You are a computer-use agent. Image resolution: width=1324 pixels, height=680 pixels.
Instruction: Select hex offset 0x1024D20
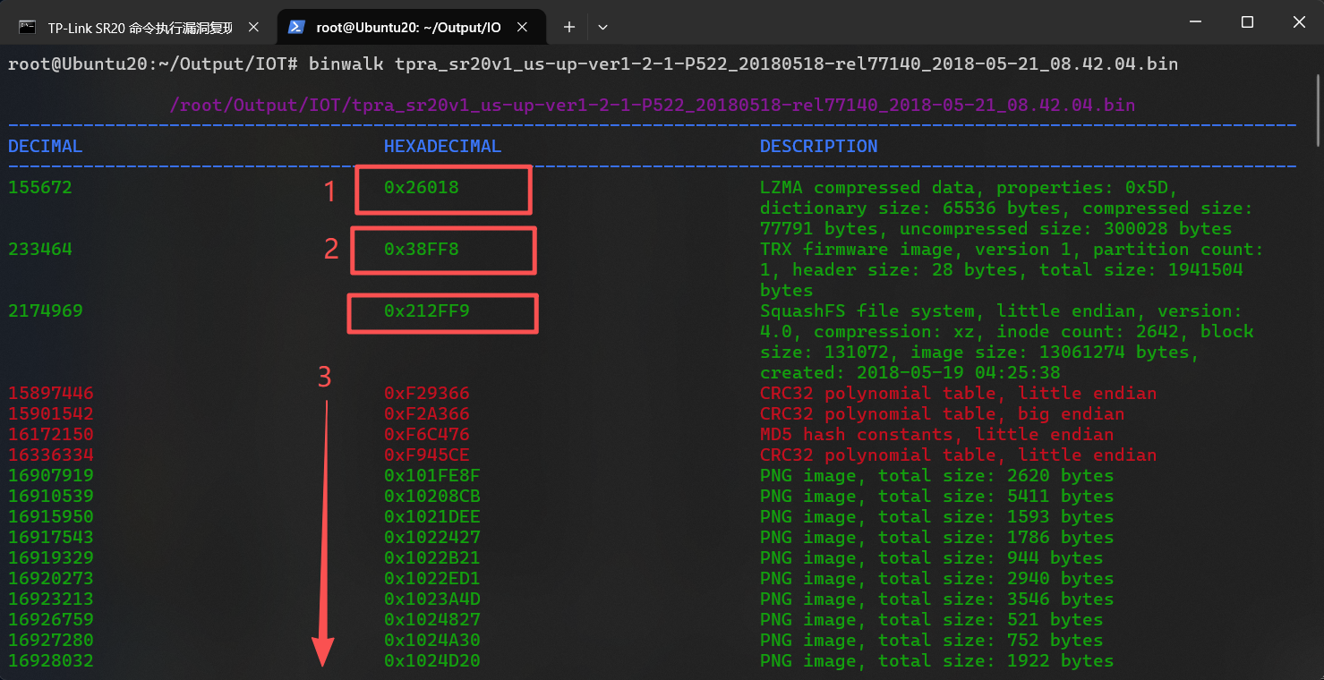click(x=432, y=660)
